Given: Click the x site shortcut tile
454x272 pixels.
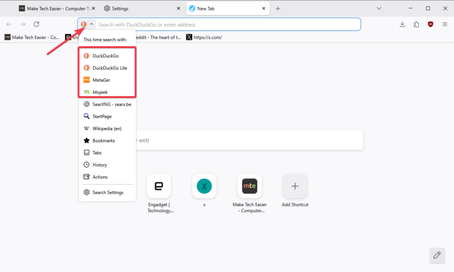Looking at the screenshot, I should point(204,186).
